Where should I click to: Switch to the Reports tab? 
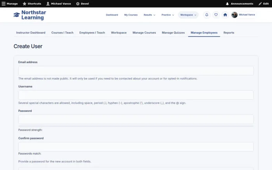coord(228,33)
